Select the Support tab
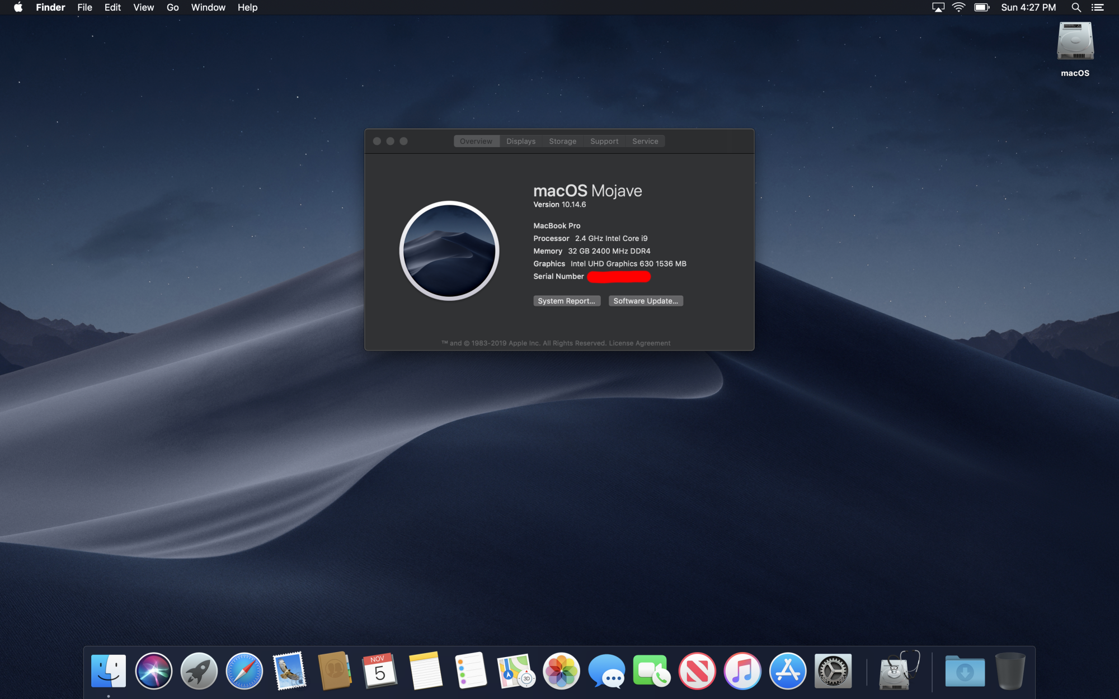The image size is (1119, 699). [604, 141]
